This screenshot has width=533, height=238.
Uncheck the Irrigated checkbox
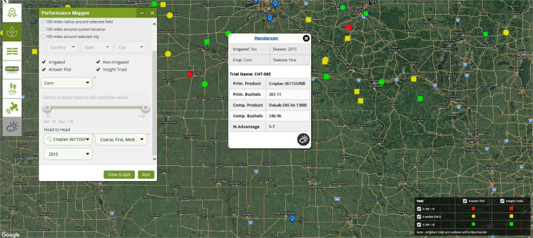click(44, 62)
